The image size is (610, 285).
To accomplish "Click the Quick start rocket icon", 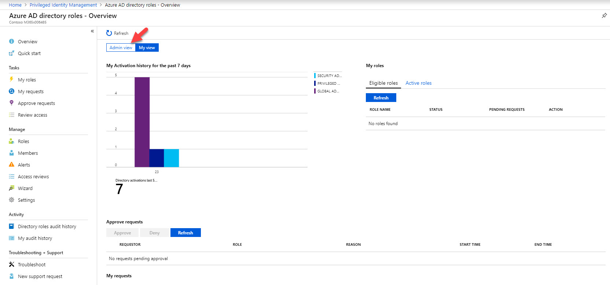I will [x=11, y=53].
